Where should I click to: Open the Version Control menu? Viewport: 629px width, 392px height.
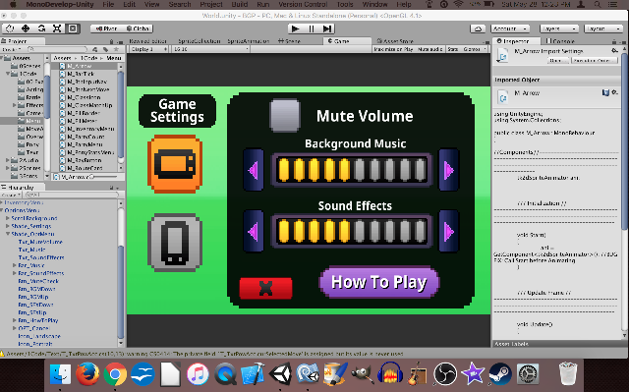303,4
